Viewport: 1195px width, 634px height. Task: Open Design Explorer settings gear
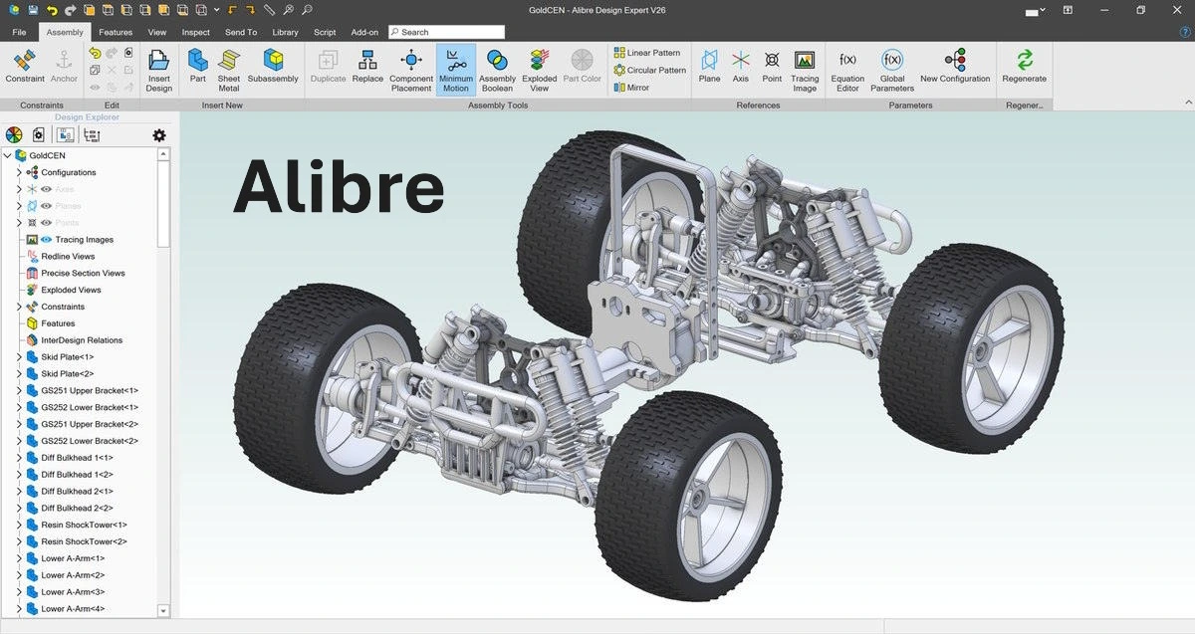[x=159, y=135]
